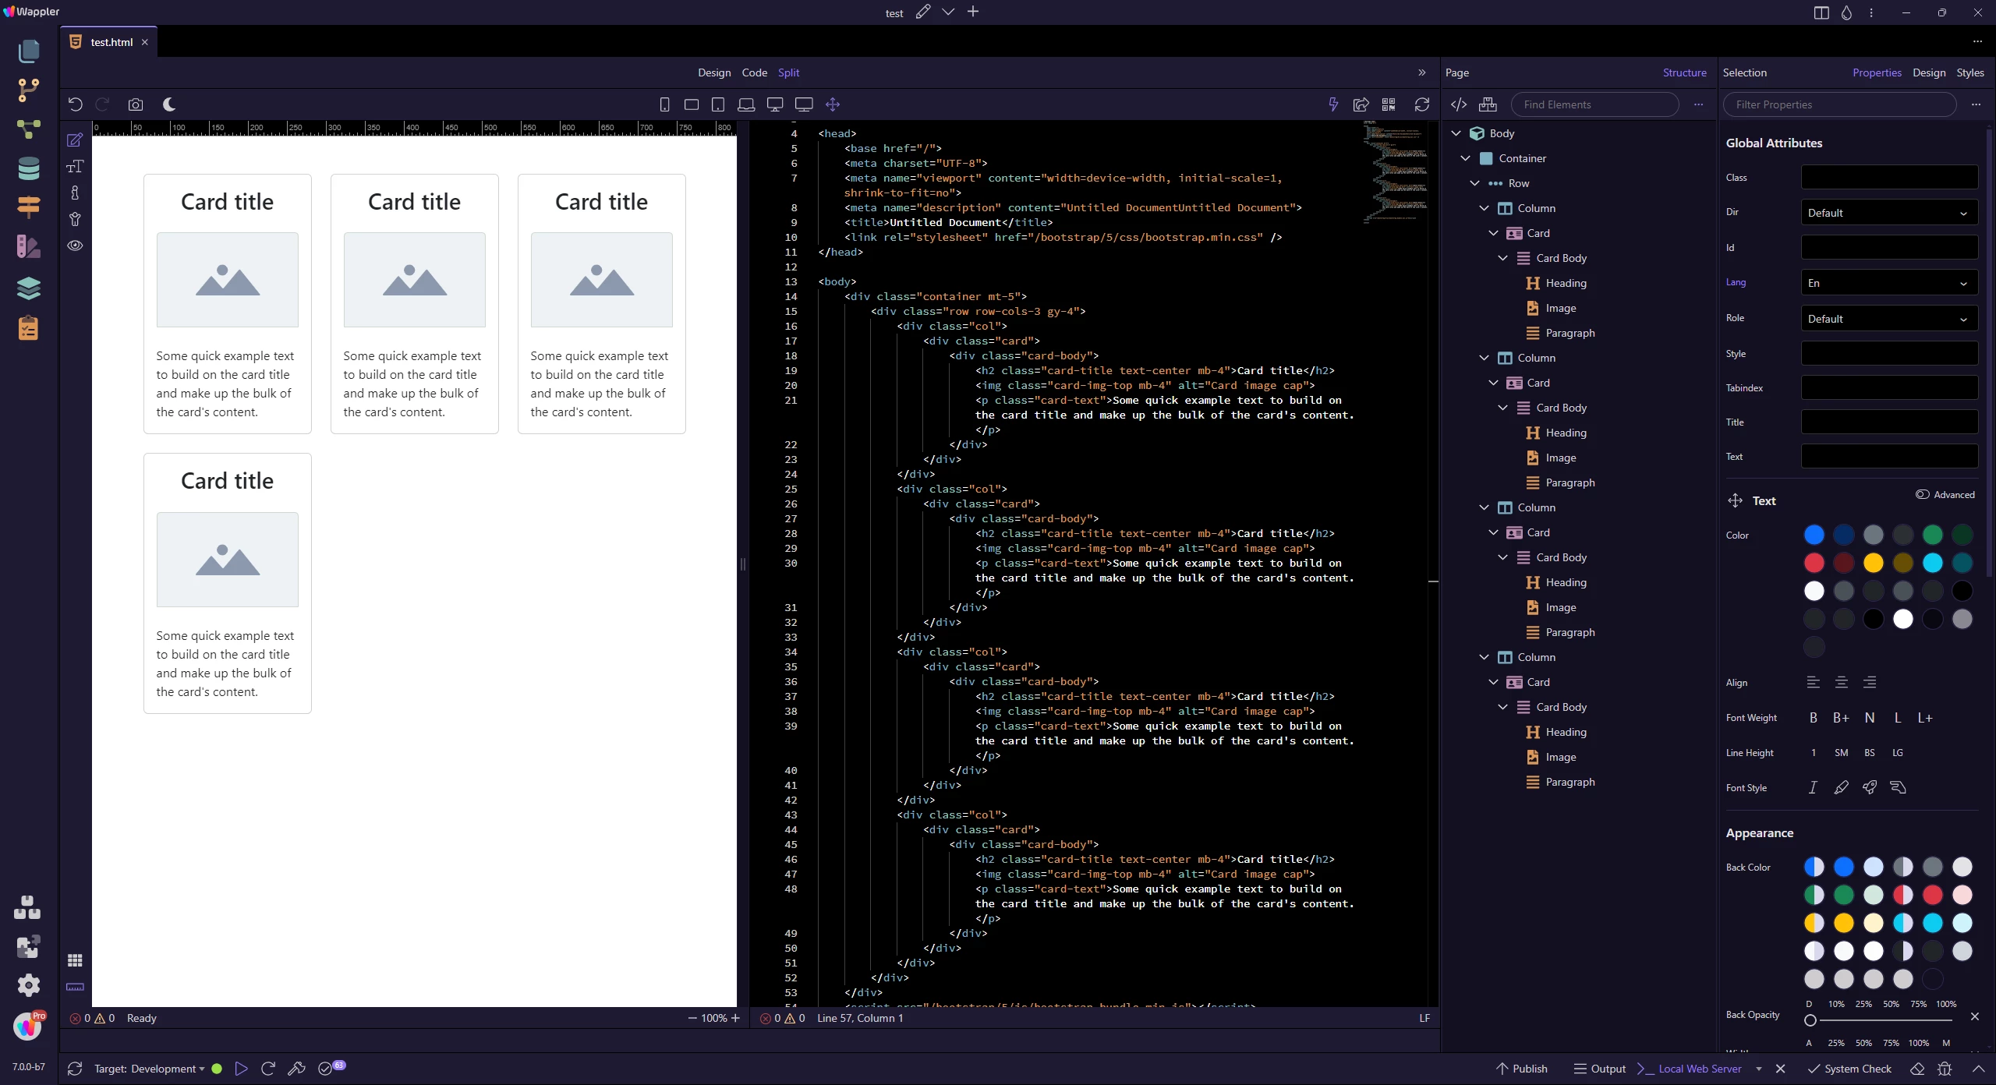
Task: Switch to the Code view tab
Action: 754,72
